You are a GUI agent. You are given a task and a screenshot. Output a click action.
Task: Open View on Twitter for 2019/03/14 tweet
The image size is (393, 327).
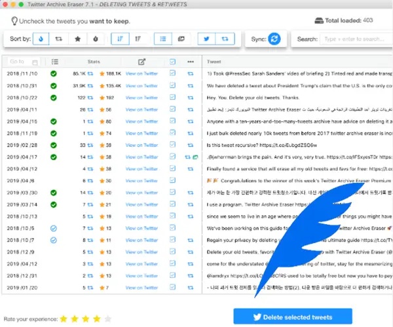coord(141,205)
